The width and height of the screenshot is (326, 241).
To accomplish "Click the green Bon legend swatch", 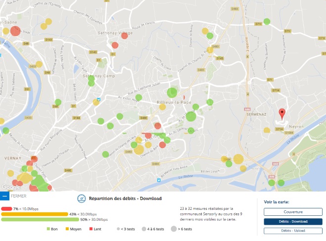I will [x=48, y=229].
